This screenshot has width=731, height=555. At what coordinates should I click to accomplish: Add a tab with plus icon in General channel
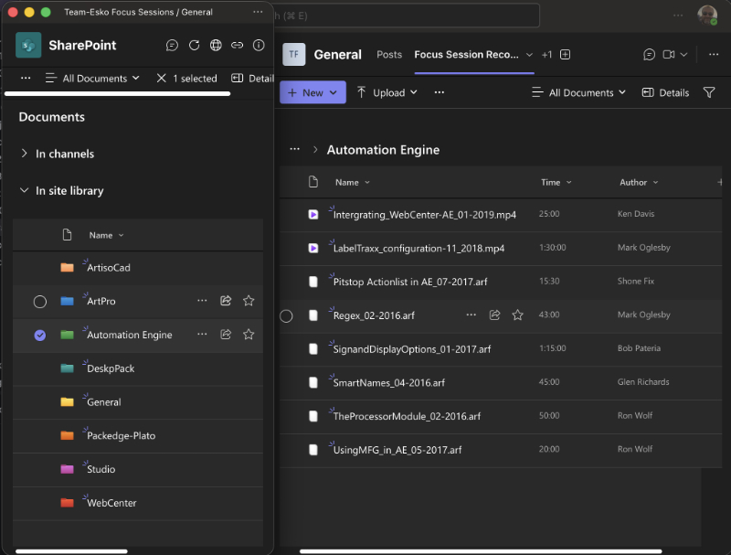(x=565, y=55)
